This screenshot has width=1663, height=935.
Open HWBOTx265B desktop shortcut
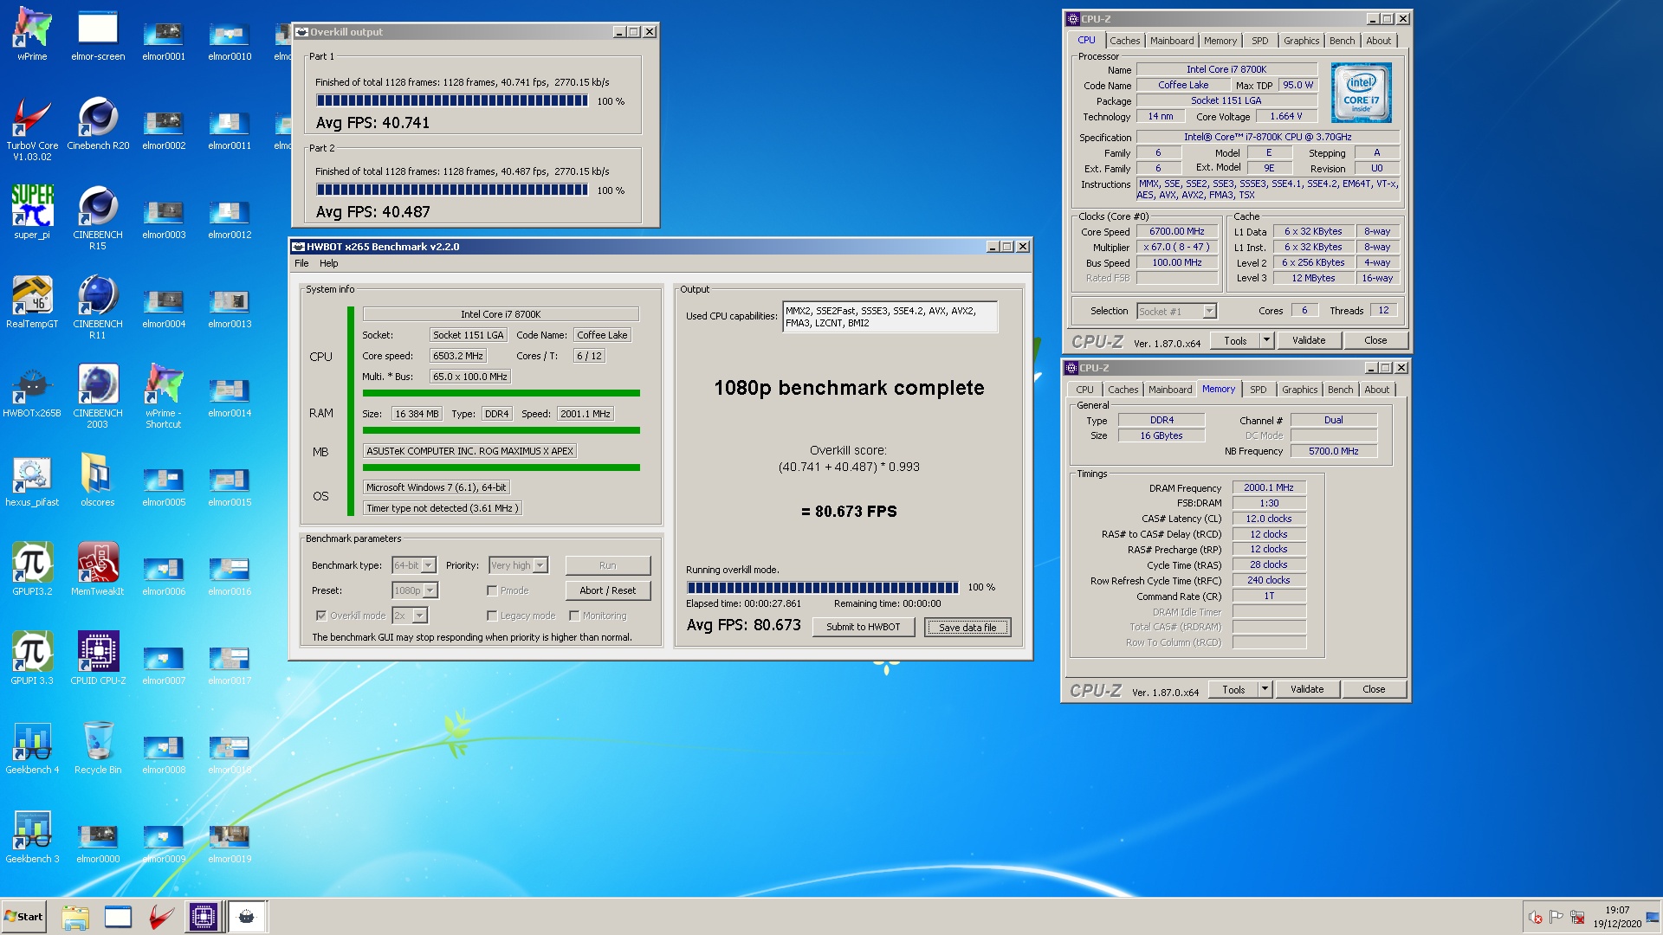32,390
